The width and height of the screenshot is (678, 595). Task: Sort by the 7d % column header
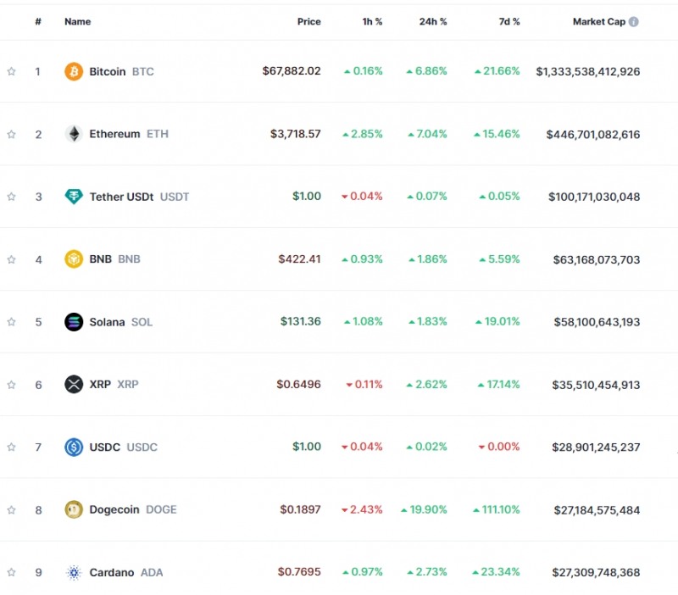[x=509, y=22]
